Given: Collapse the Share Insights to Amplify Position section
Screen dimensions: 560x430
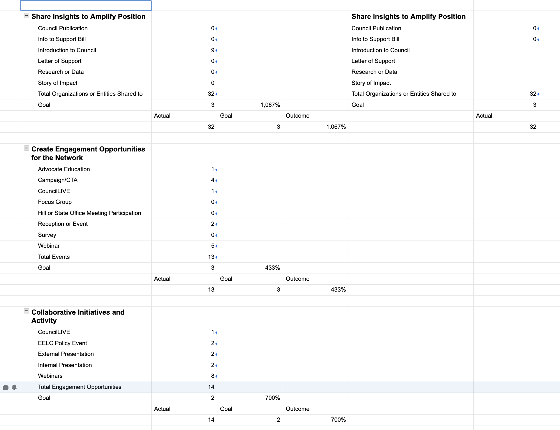Looking at the screenshot, I should (x=26, y=16).
